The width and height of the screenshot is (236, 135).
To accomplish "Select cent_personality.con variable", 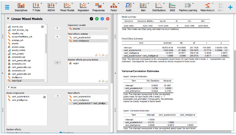I will pos(26,67).
